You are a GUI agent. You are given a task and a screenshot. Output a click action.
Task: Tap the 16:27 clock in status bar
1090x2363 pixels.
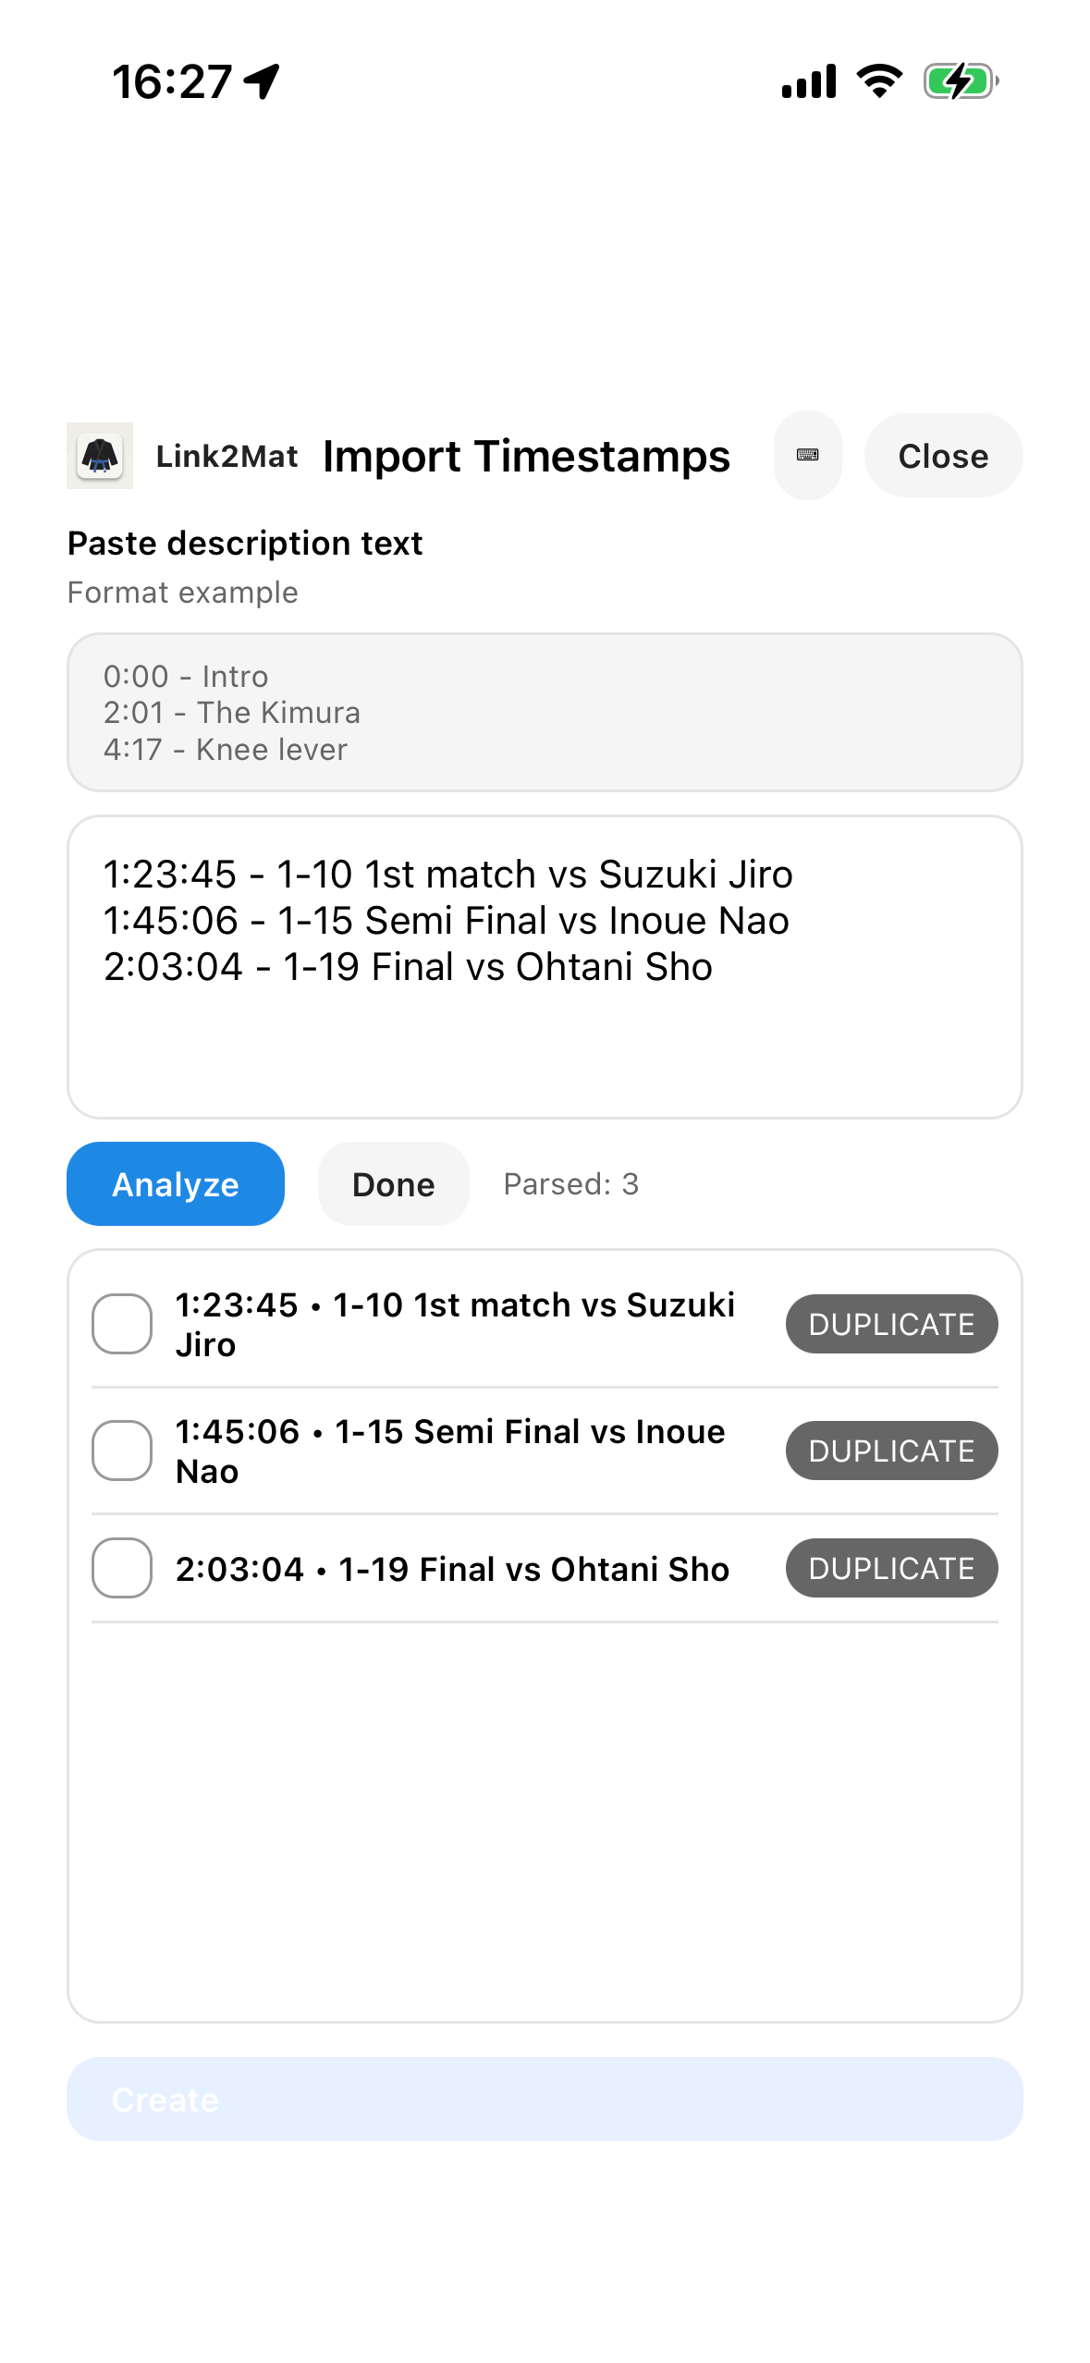pyautogui.click(x=172, y=81)
